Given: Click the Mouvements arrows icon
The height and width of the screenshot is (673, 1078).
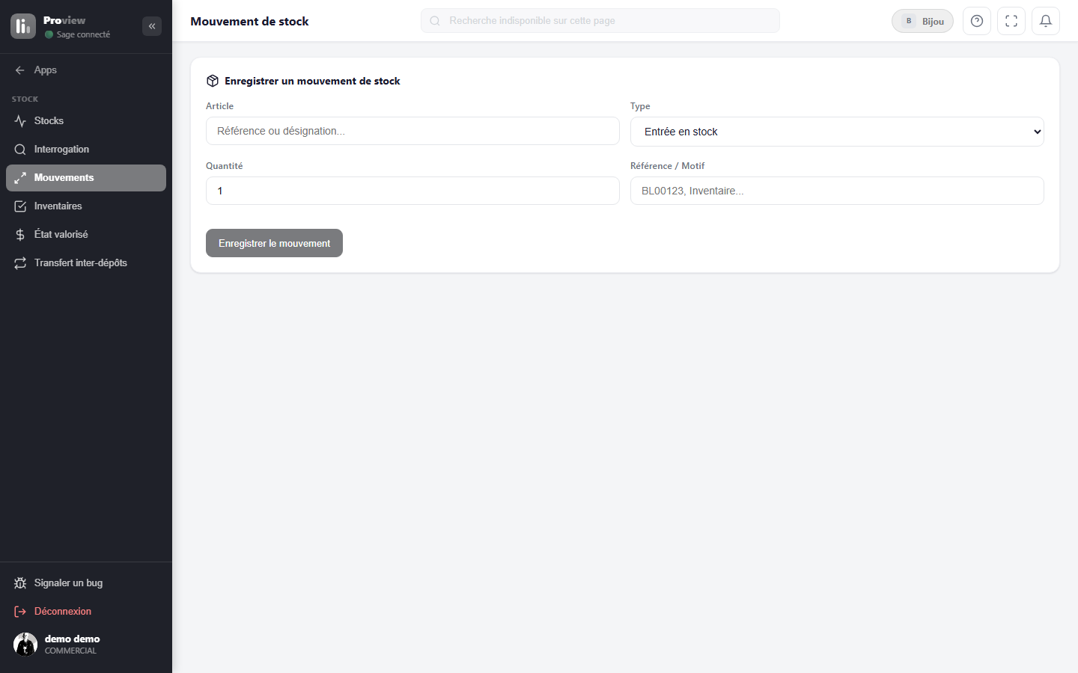Looking at the screenshot, I should pos(20,178).
